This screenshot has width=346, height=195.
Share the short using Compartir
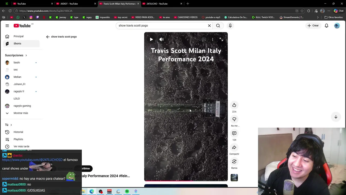tap(234, 147)
